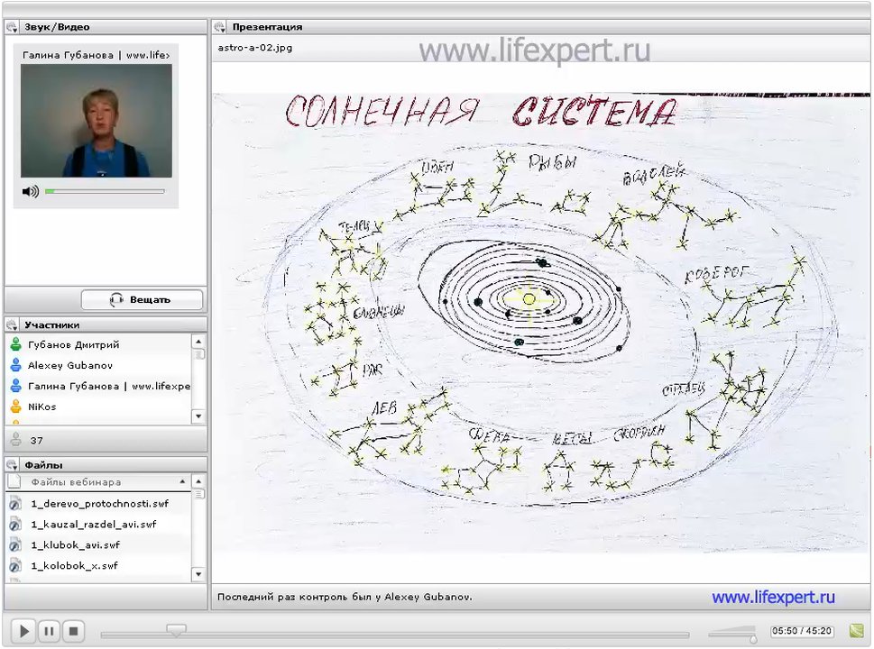874x649 pixels.
Task: Click the Галина Губанова video caption
Action: coord(96,55)
